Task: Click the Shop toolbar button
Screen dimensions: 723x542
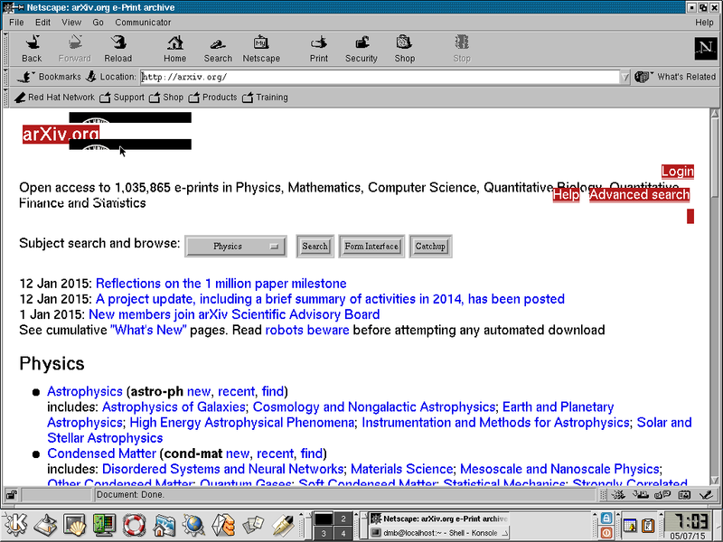Action: [x=404, y=49]
